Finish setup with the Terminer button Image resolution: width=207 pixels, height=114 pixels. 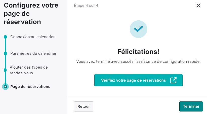(191, 106)
